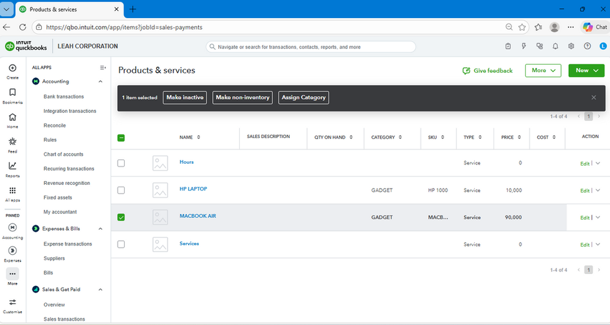Tick the checkbox for Services row
Screen dimensions: 610x325
[x=121, y=244]
